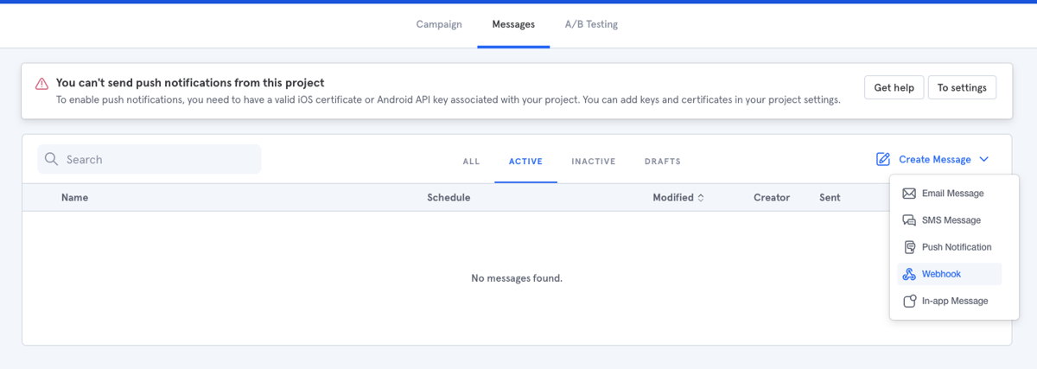1037x369 pixels.
Task: Select Push Notification option
Action: pos(950,247)
